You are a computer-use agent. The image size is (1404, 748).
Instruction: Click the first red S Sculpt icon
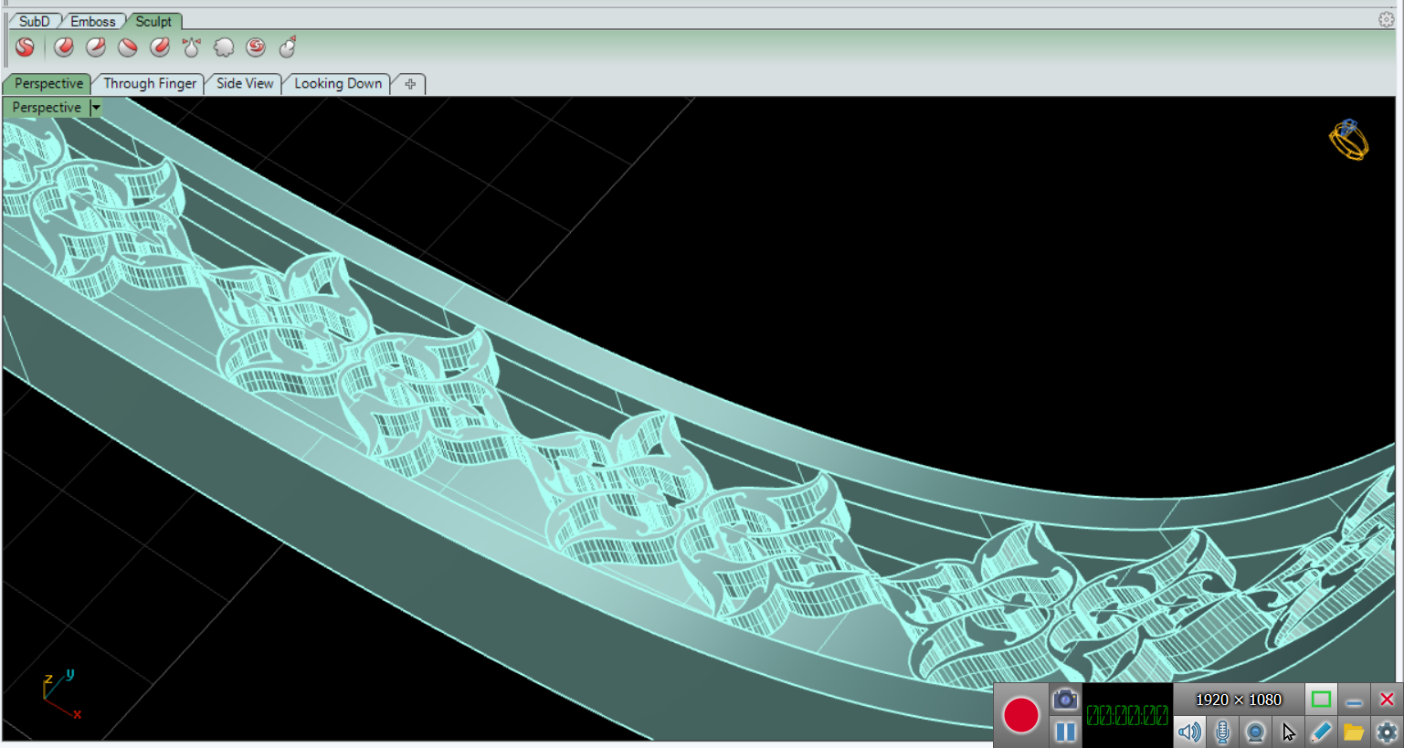point(25,47)
